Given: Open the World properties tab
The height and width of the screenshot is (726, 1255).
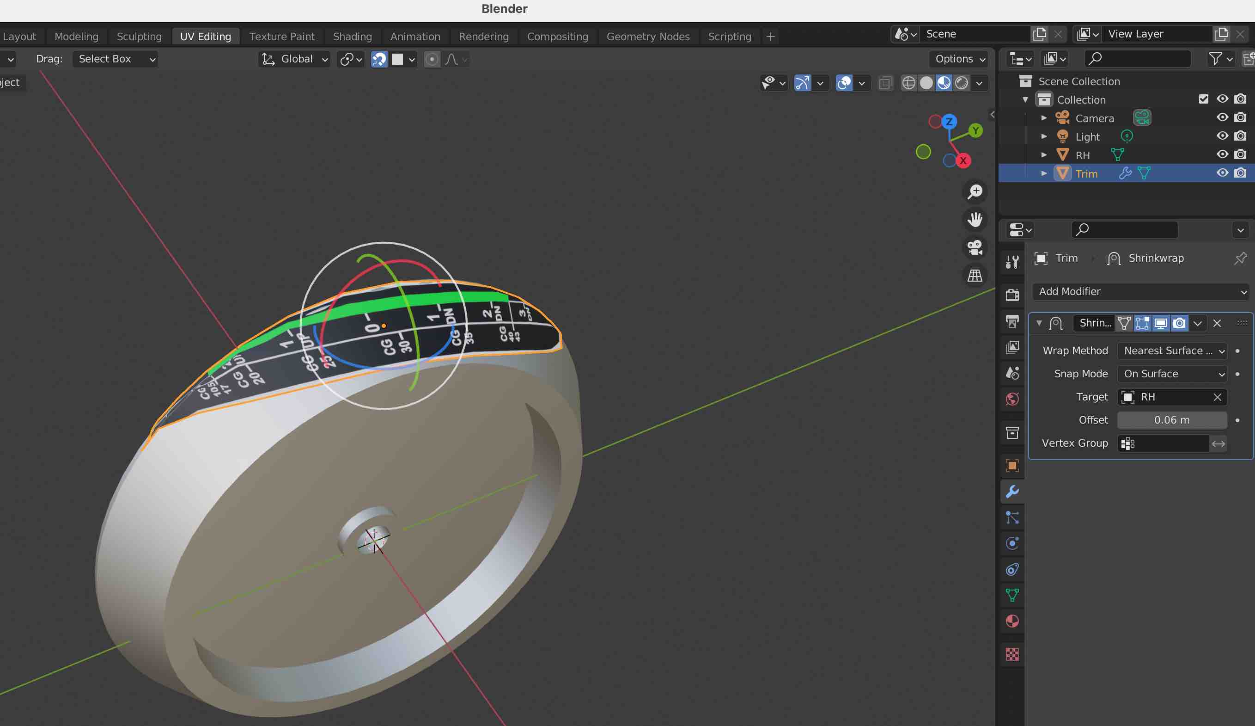Looking at the screenshot, I should pos(1011,399).
